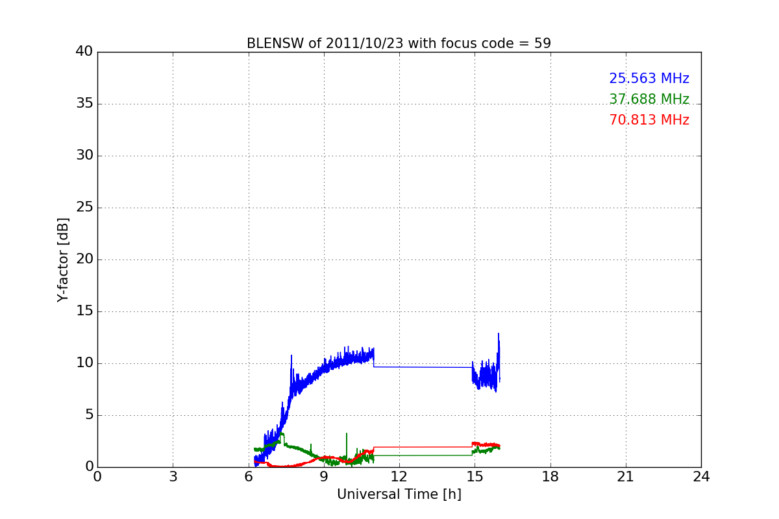Click the x-axis tick label "21"

(x=626, y=477)
